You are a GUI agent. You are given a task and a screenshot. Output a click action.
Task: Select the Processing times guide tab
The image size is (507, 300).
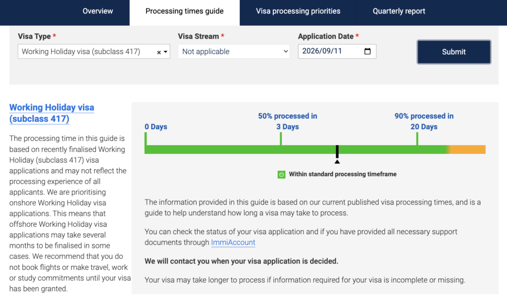[184, 11]
